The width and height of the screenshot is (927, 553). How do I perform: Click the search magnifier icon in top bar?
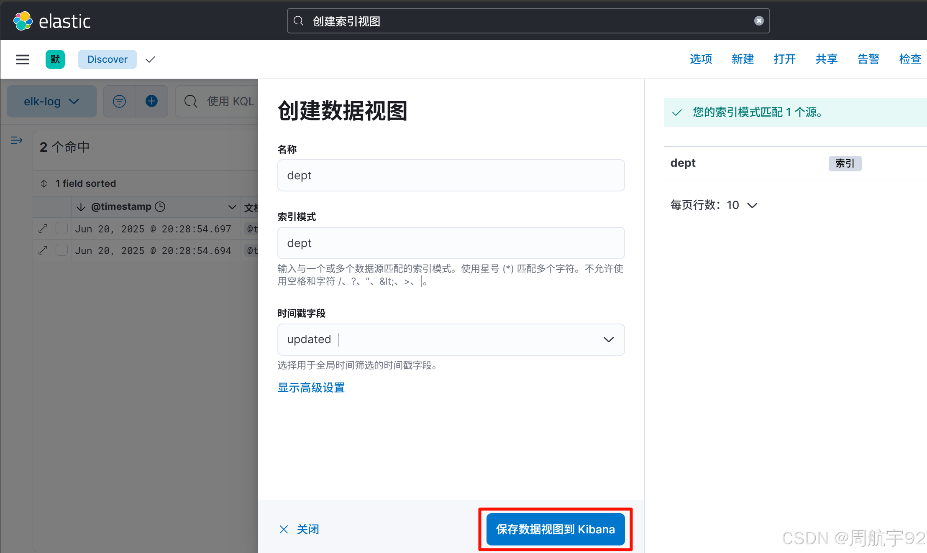coord(299,21)
